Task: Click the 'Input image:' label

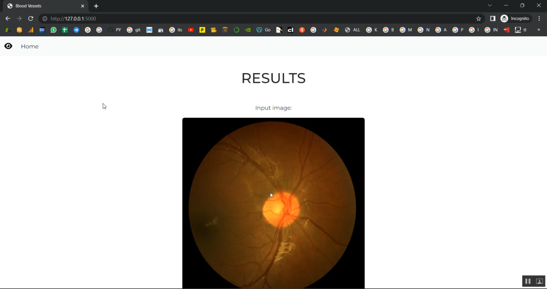Action: click(x=273, y=108)
